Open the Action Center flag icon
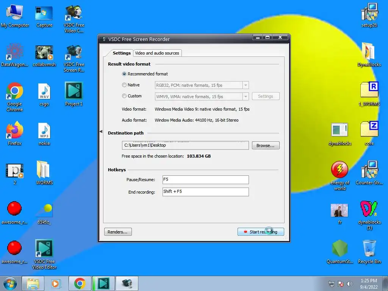The image size is (388, 291). coord(341,284)
